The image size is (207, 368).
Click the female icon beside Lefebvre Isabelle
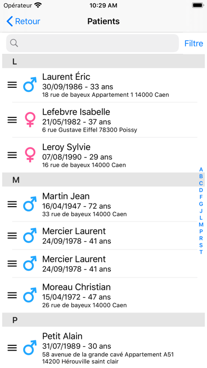(x=30, y=119)
